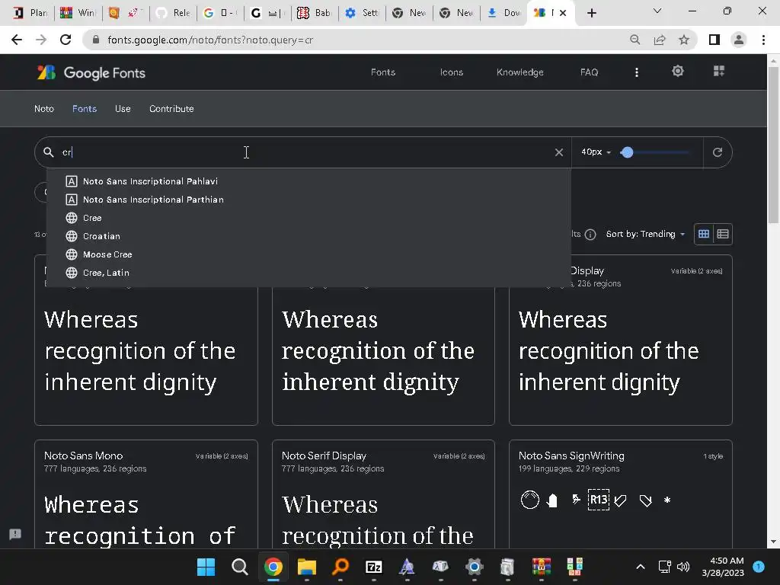The image size is (780, 585).
Task: Open the feedback icon at bottom left
Action: click(x=15, y=534)
